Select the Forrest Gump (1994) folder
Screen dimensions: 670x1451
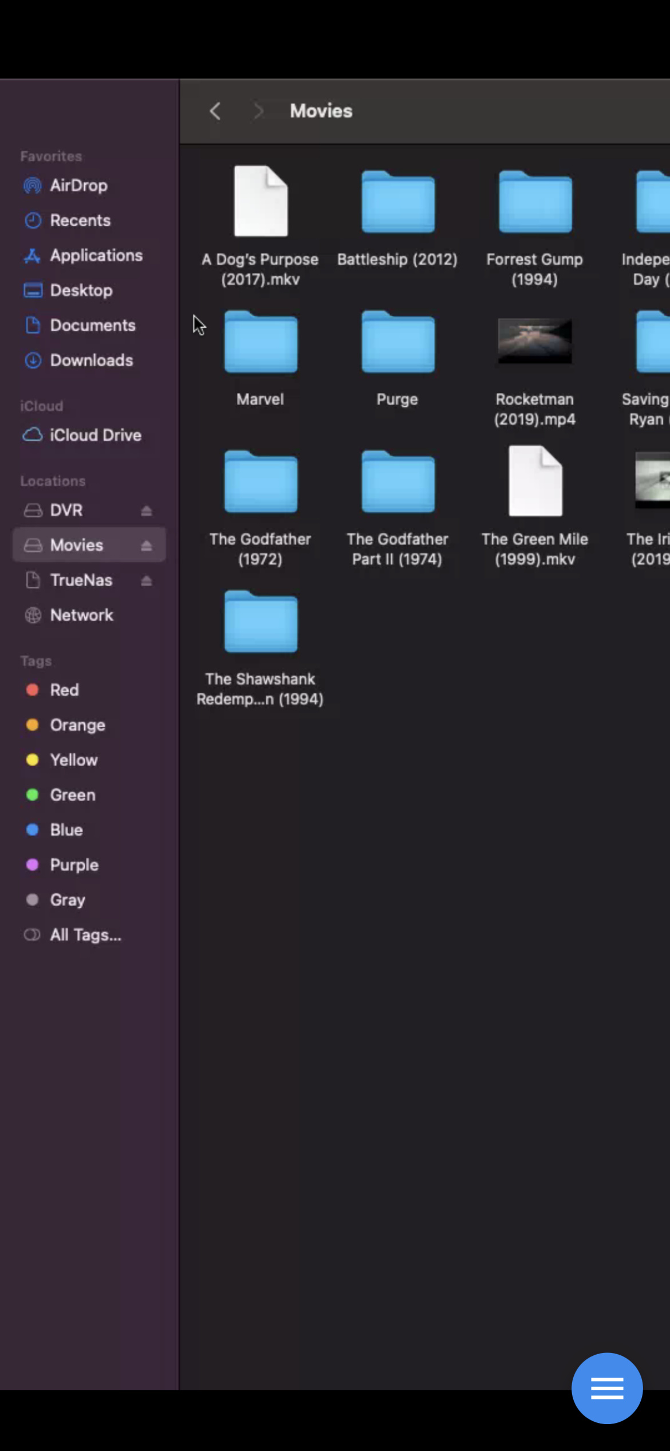[535, 203]
